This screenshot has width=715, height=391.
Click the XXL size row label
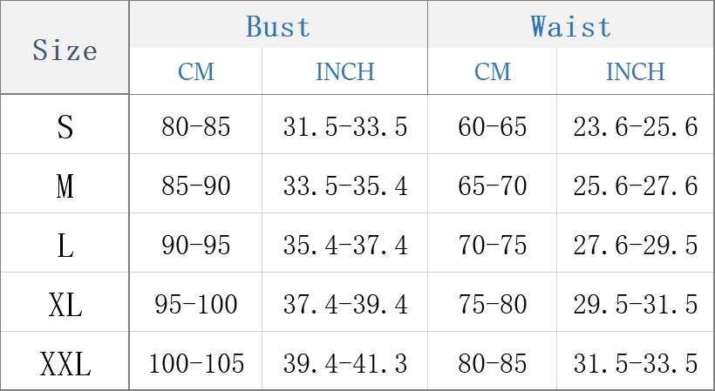(x=65, y=363)
